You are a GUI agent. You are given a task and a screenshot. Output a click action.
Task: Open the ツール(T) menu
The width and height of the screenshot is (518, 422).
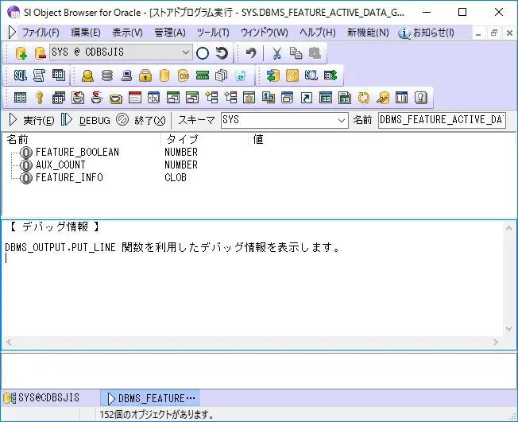212,33
